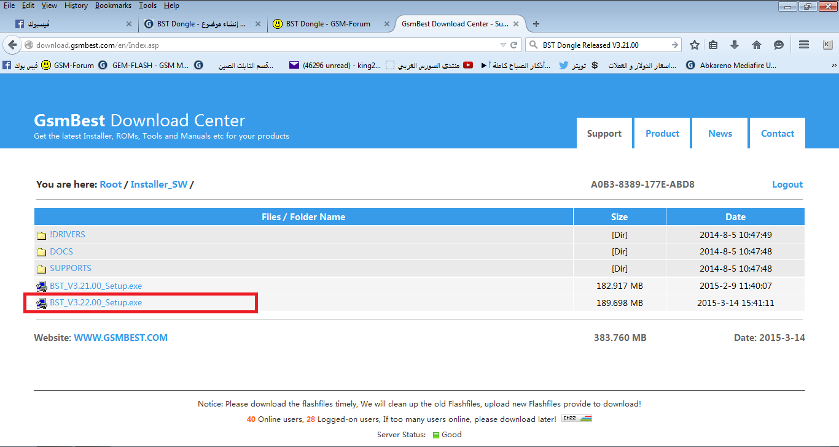Visit the WWW.GSMBEST.COM website link
Image resolution: width=839 pixels, height=447 pixels.
click(x=121, y=338)
